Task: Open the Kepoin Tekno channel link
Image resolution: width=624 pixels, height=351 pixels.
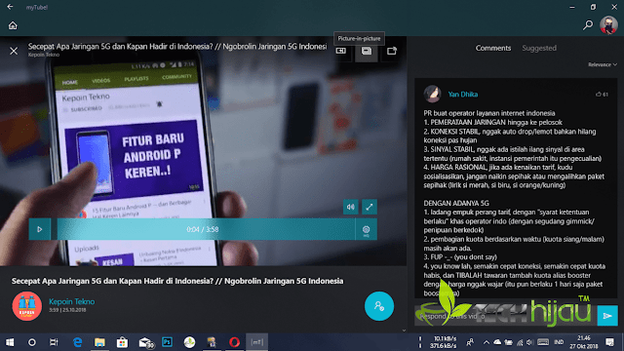Action: coord(71,301)
